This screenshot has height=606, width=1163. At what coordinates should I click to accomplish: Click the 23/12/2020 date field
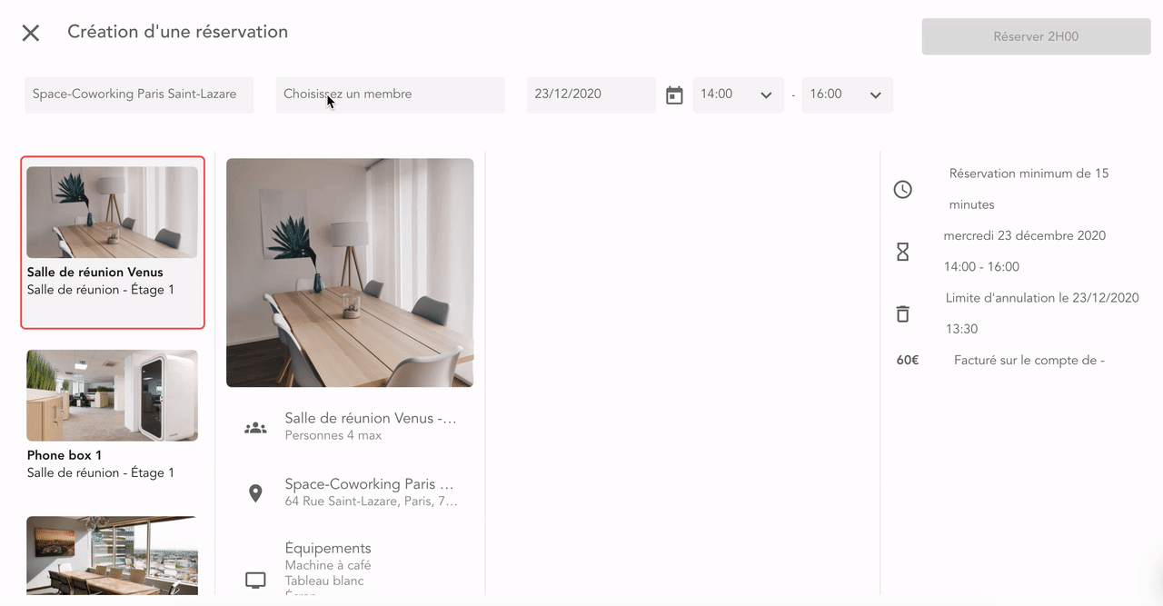pyautogui.click(x=591, y=94)
